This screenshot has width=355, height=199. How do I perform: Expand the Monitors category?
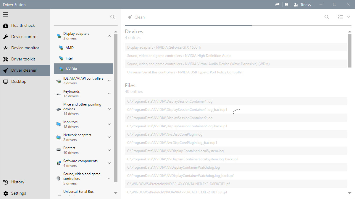[109, 124]
